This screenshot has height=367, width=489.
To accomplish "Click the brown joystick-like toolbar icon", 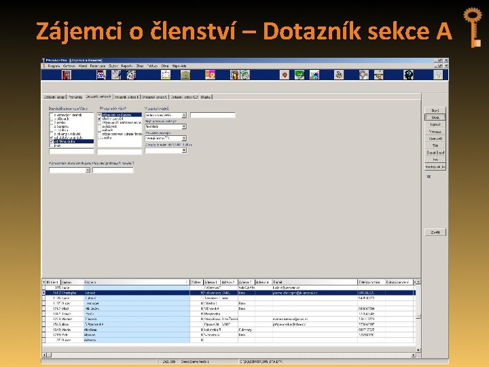I will (x=339, y=75).
